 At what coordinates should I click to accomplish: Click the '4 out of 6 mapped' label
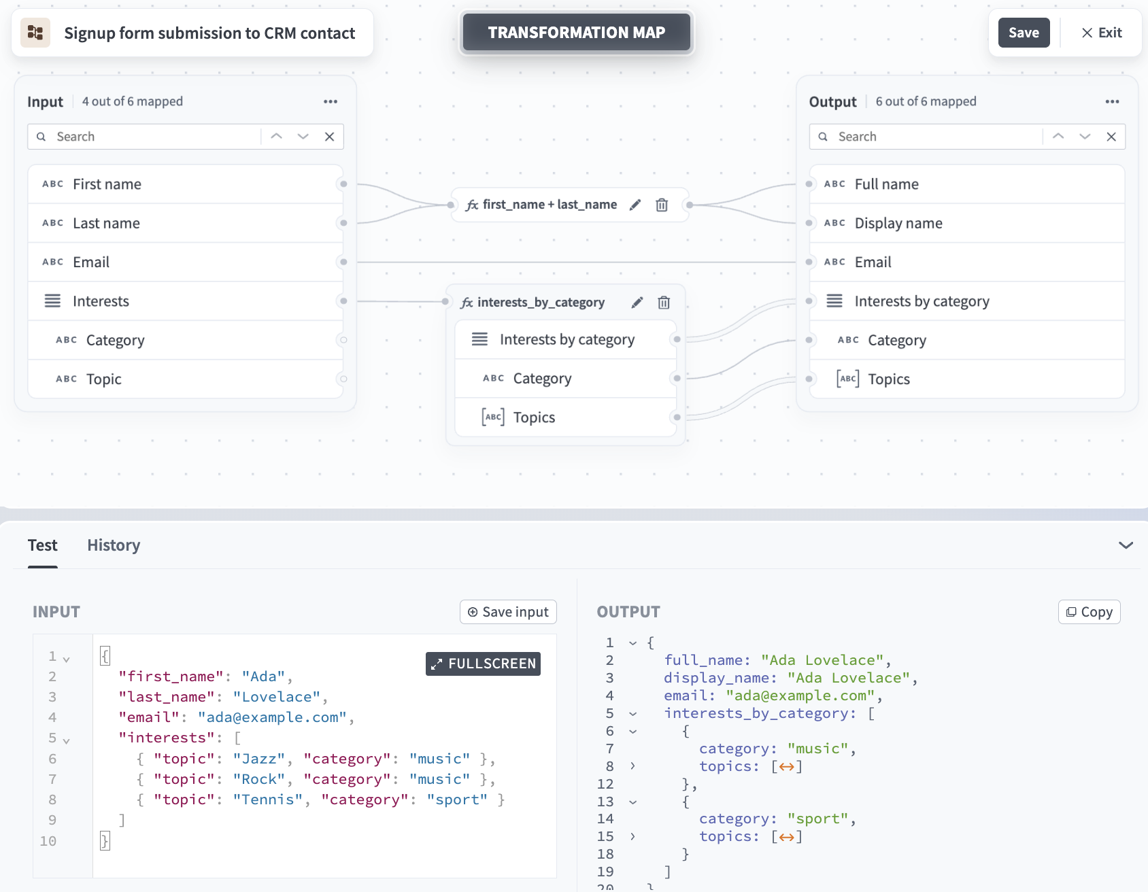[x=133, y=101]
